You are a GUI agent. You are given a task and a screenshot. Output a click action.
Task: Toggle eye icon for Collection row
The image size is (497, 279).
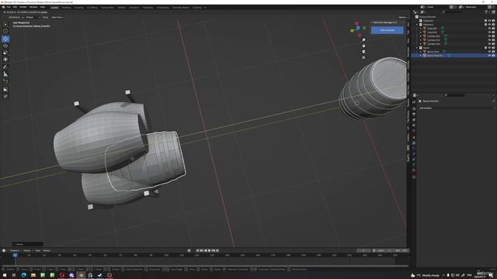[489, 21]
